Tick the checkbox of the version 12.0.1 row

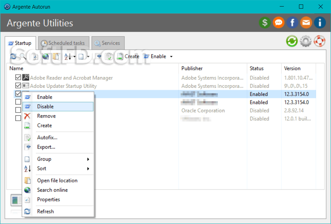[x=18, y=118]
